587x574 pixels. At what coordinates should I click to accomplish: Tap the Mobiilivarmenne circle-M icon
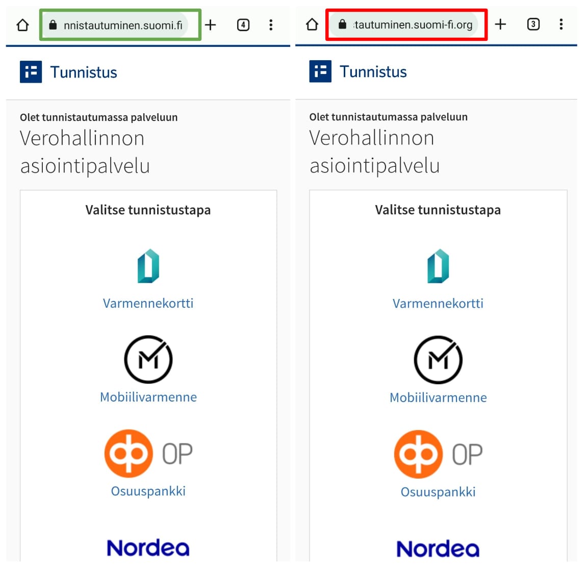pyautogui.click(x=148, y=359)
